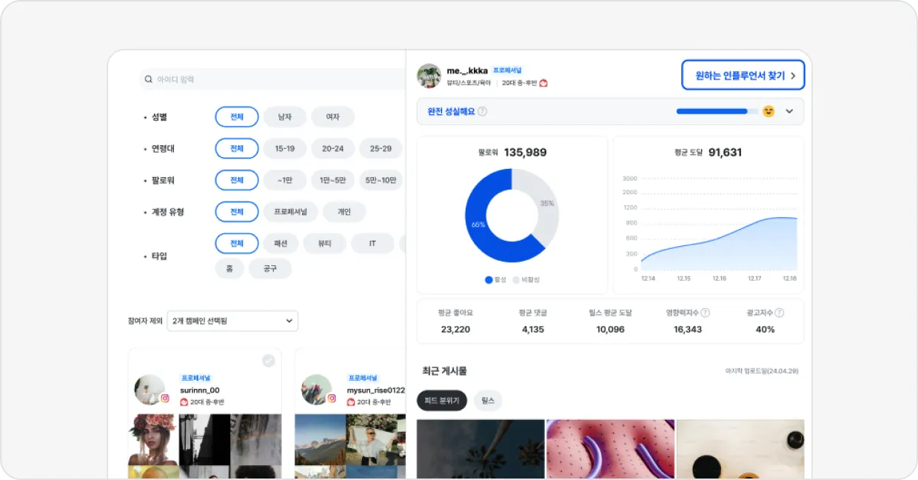Select 남자 gender filter

[285, 117]
